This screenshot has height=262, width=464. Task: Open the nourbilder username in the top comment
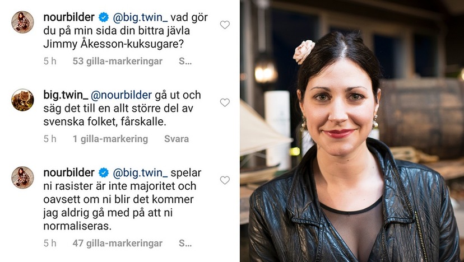click(x=69, y=17)
